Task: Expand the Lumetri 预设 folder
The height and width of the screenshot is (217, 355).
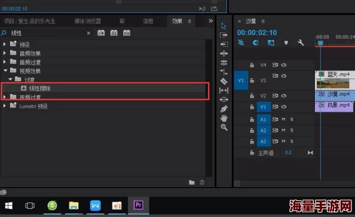Action: [4, 106]
